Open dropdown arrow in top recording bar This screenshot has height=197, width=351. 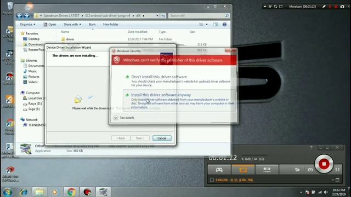point(265,7)
